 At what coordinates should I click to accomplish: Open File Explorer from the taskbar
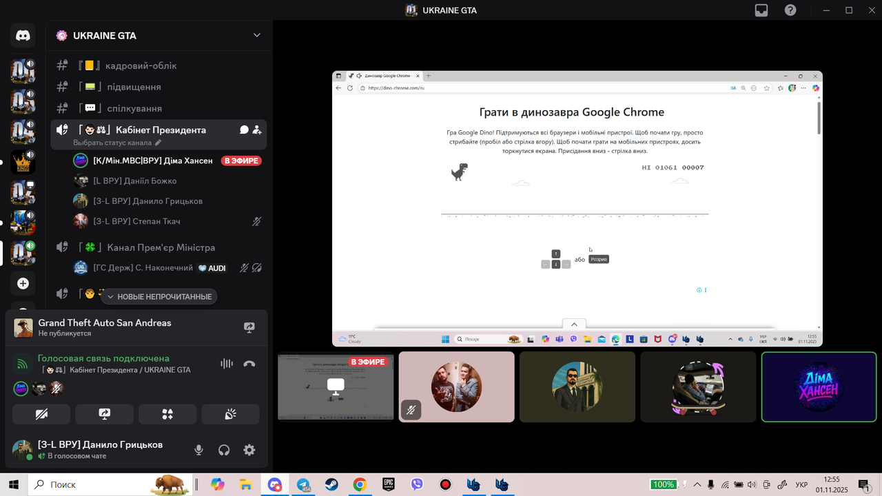click(246, 484)
